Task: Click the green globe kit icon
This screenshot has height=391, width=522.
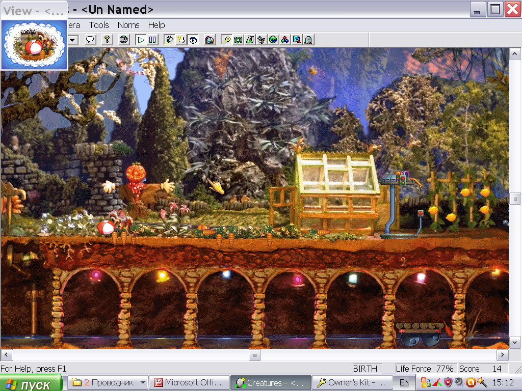Action: click(x=273, y=40)
